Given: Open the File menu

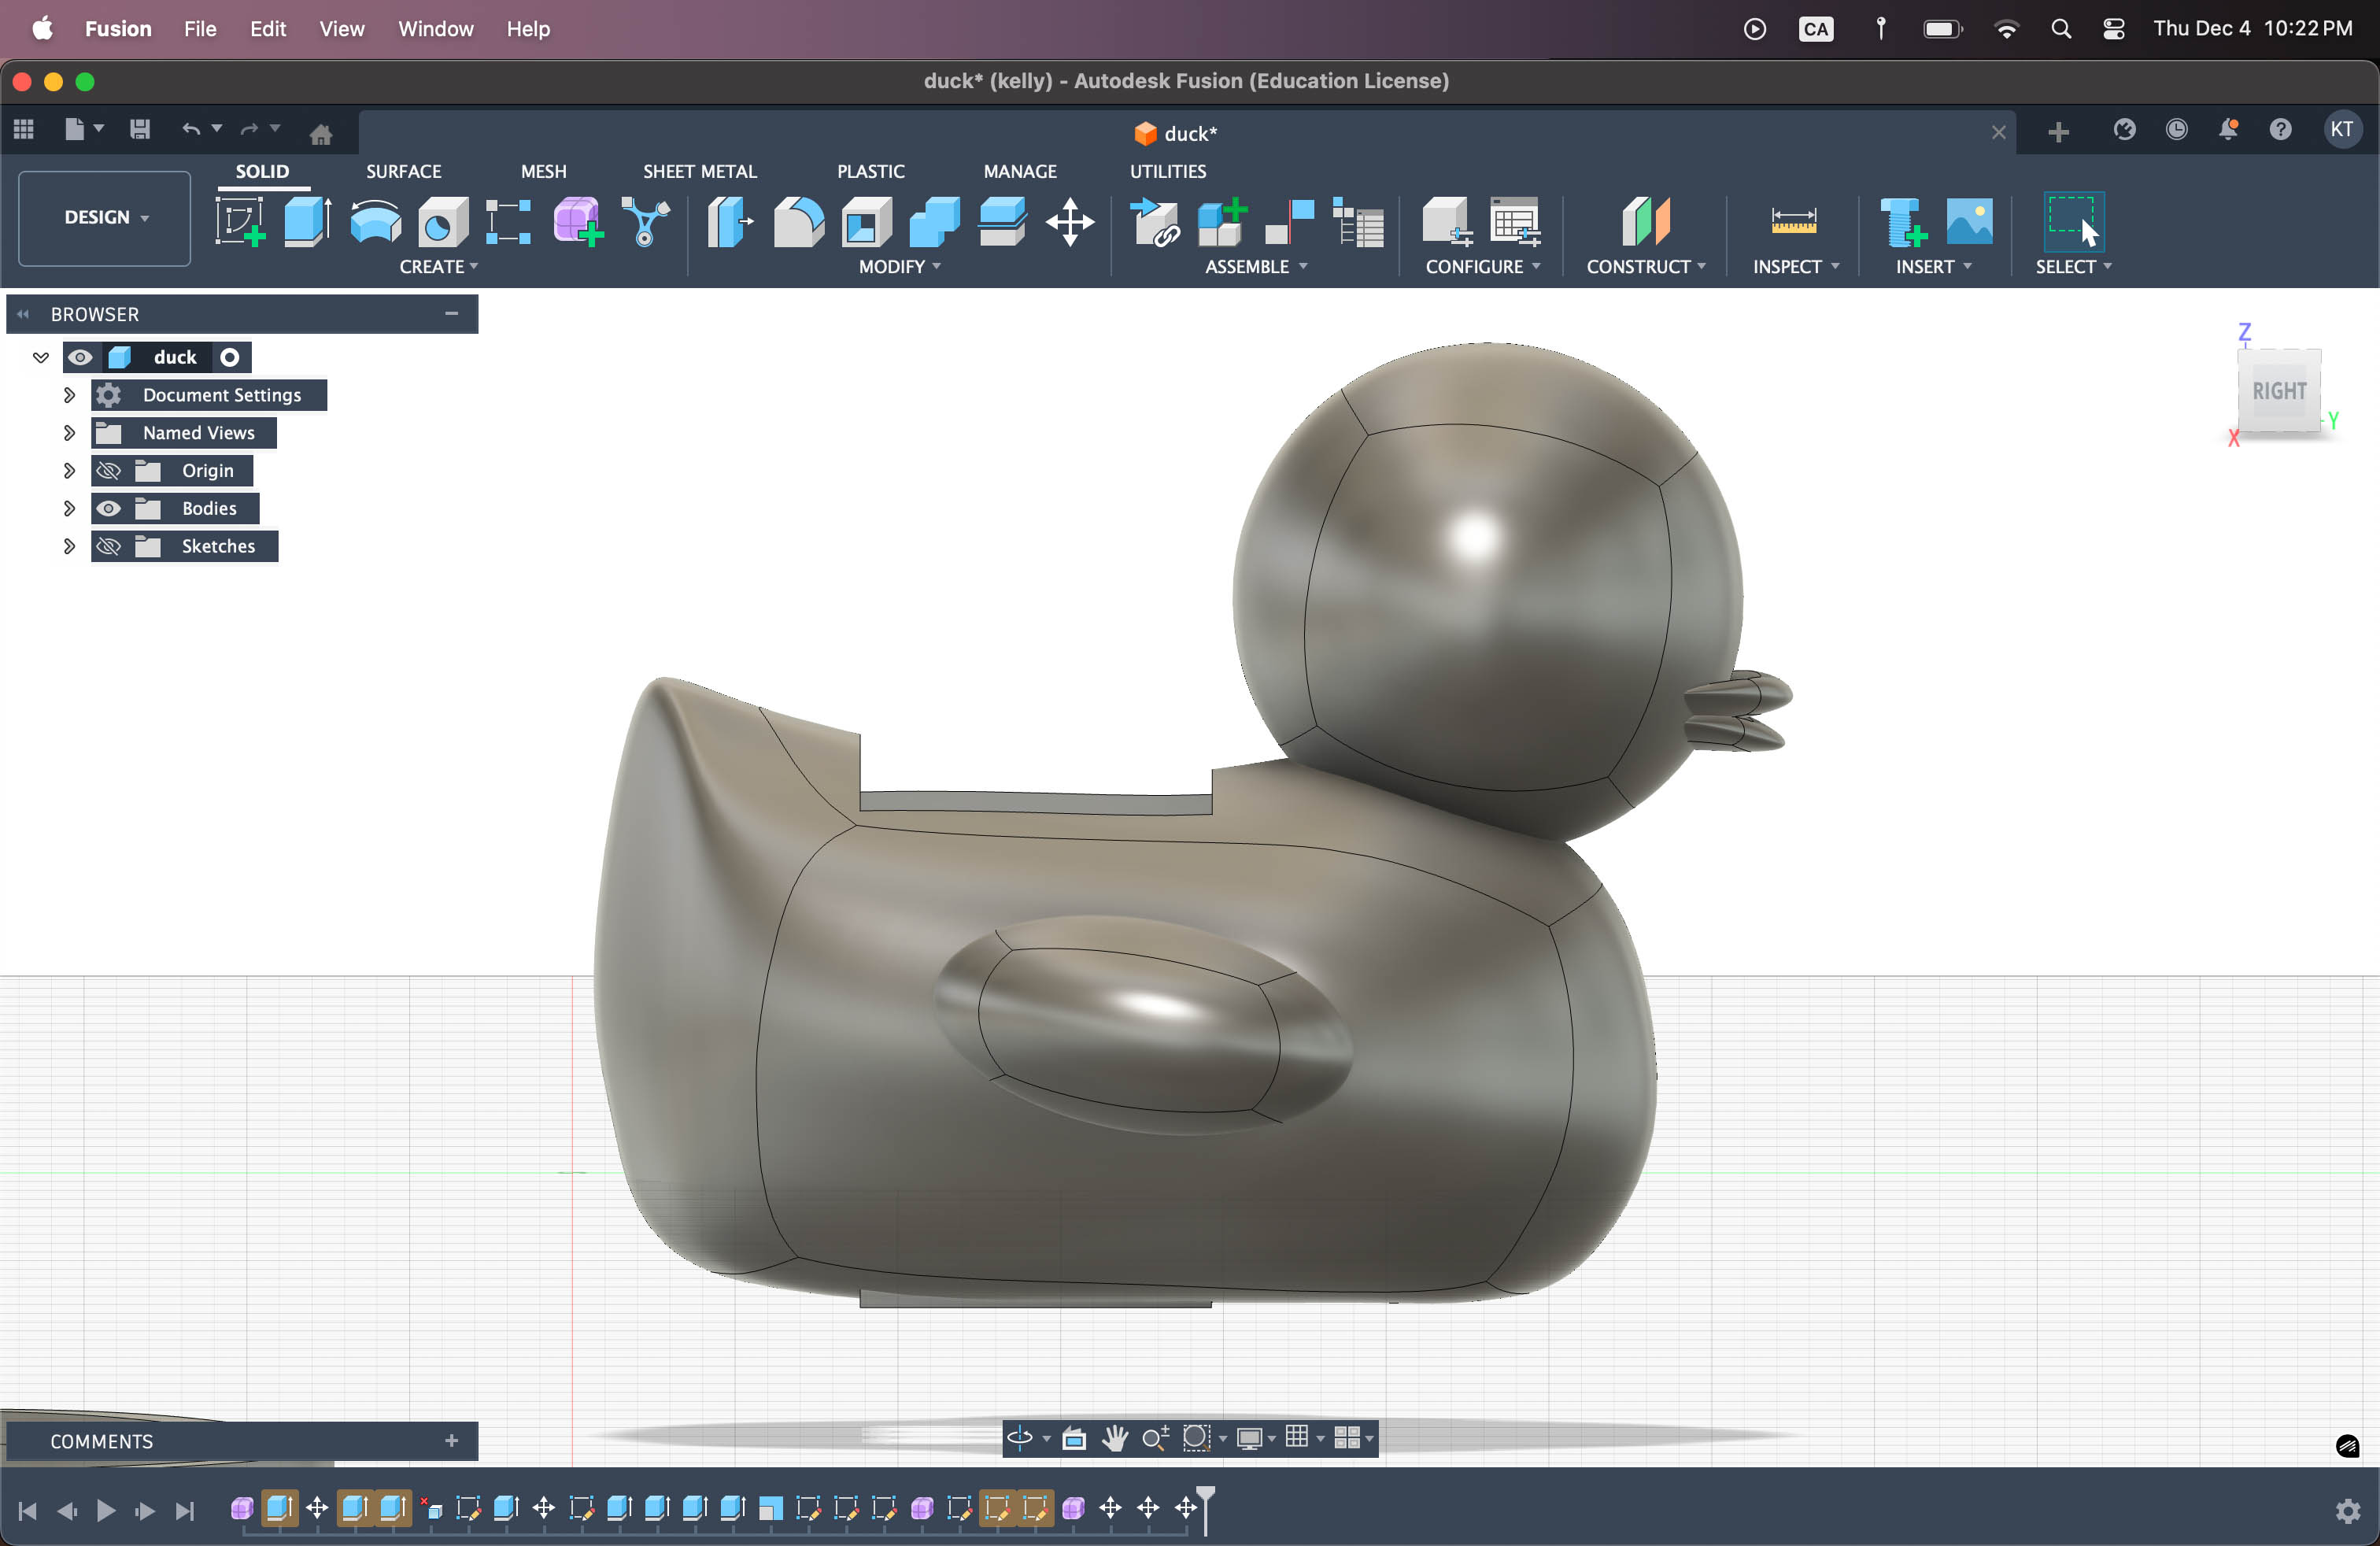Looking at the screenshot, I should 200,28.
